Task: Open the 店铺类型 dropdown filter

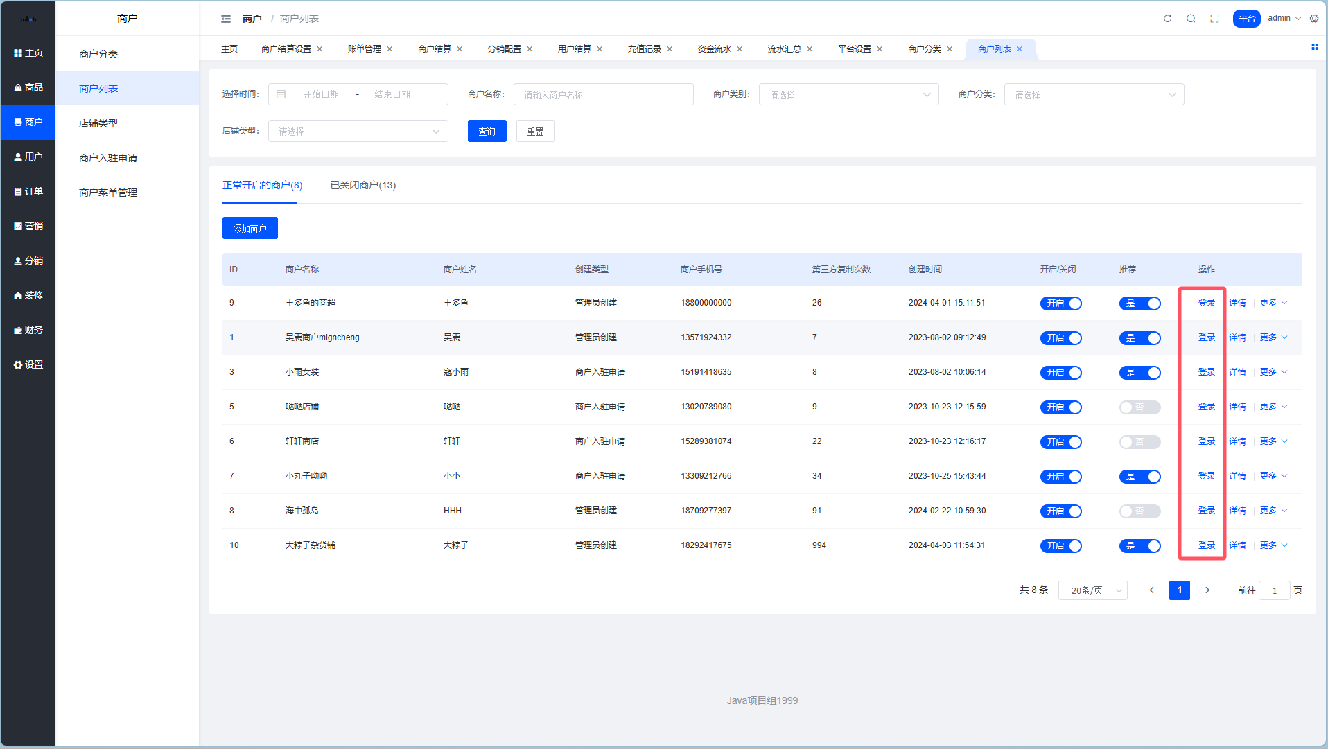Action: point(358,131)
